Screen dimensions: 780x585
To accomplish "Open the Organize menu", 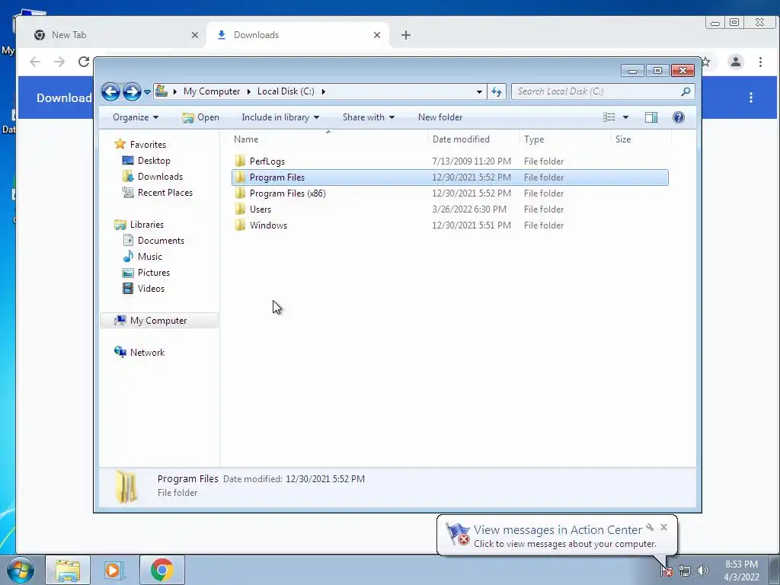I will tap(136, 117).
